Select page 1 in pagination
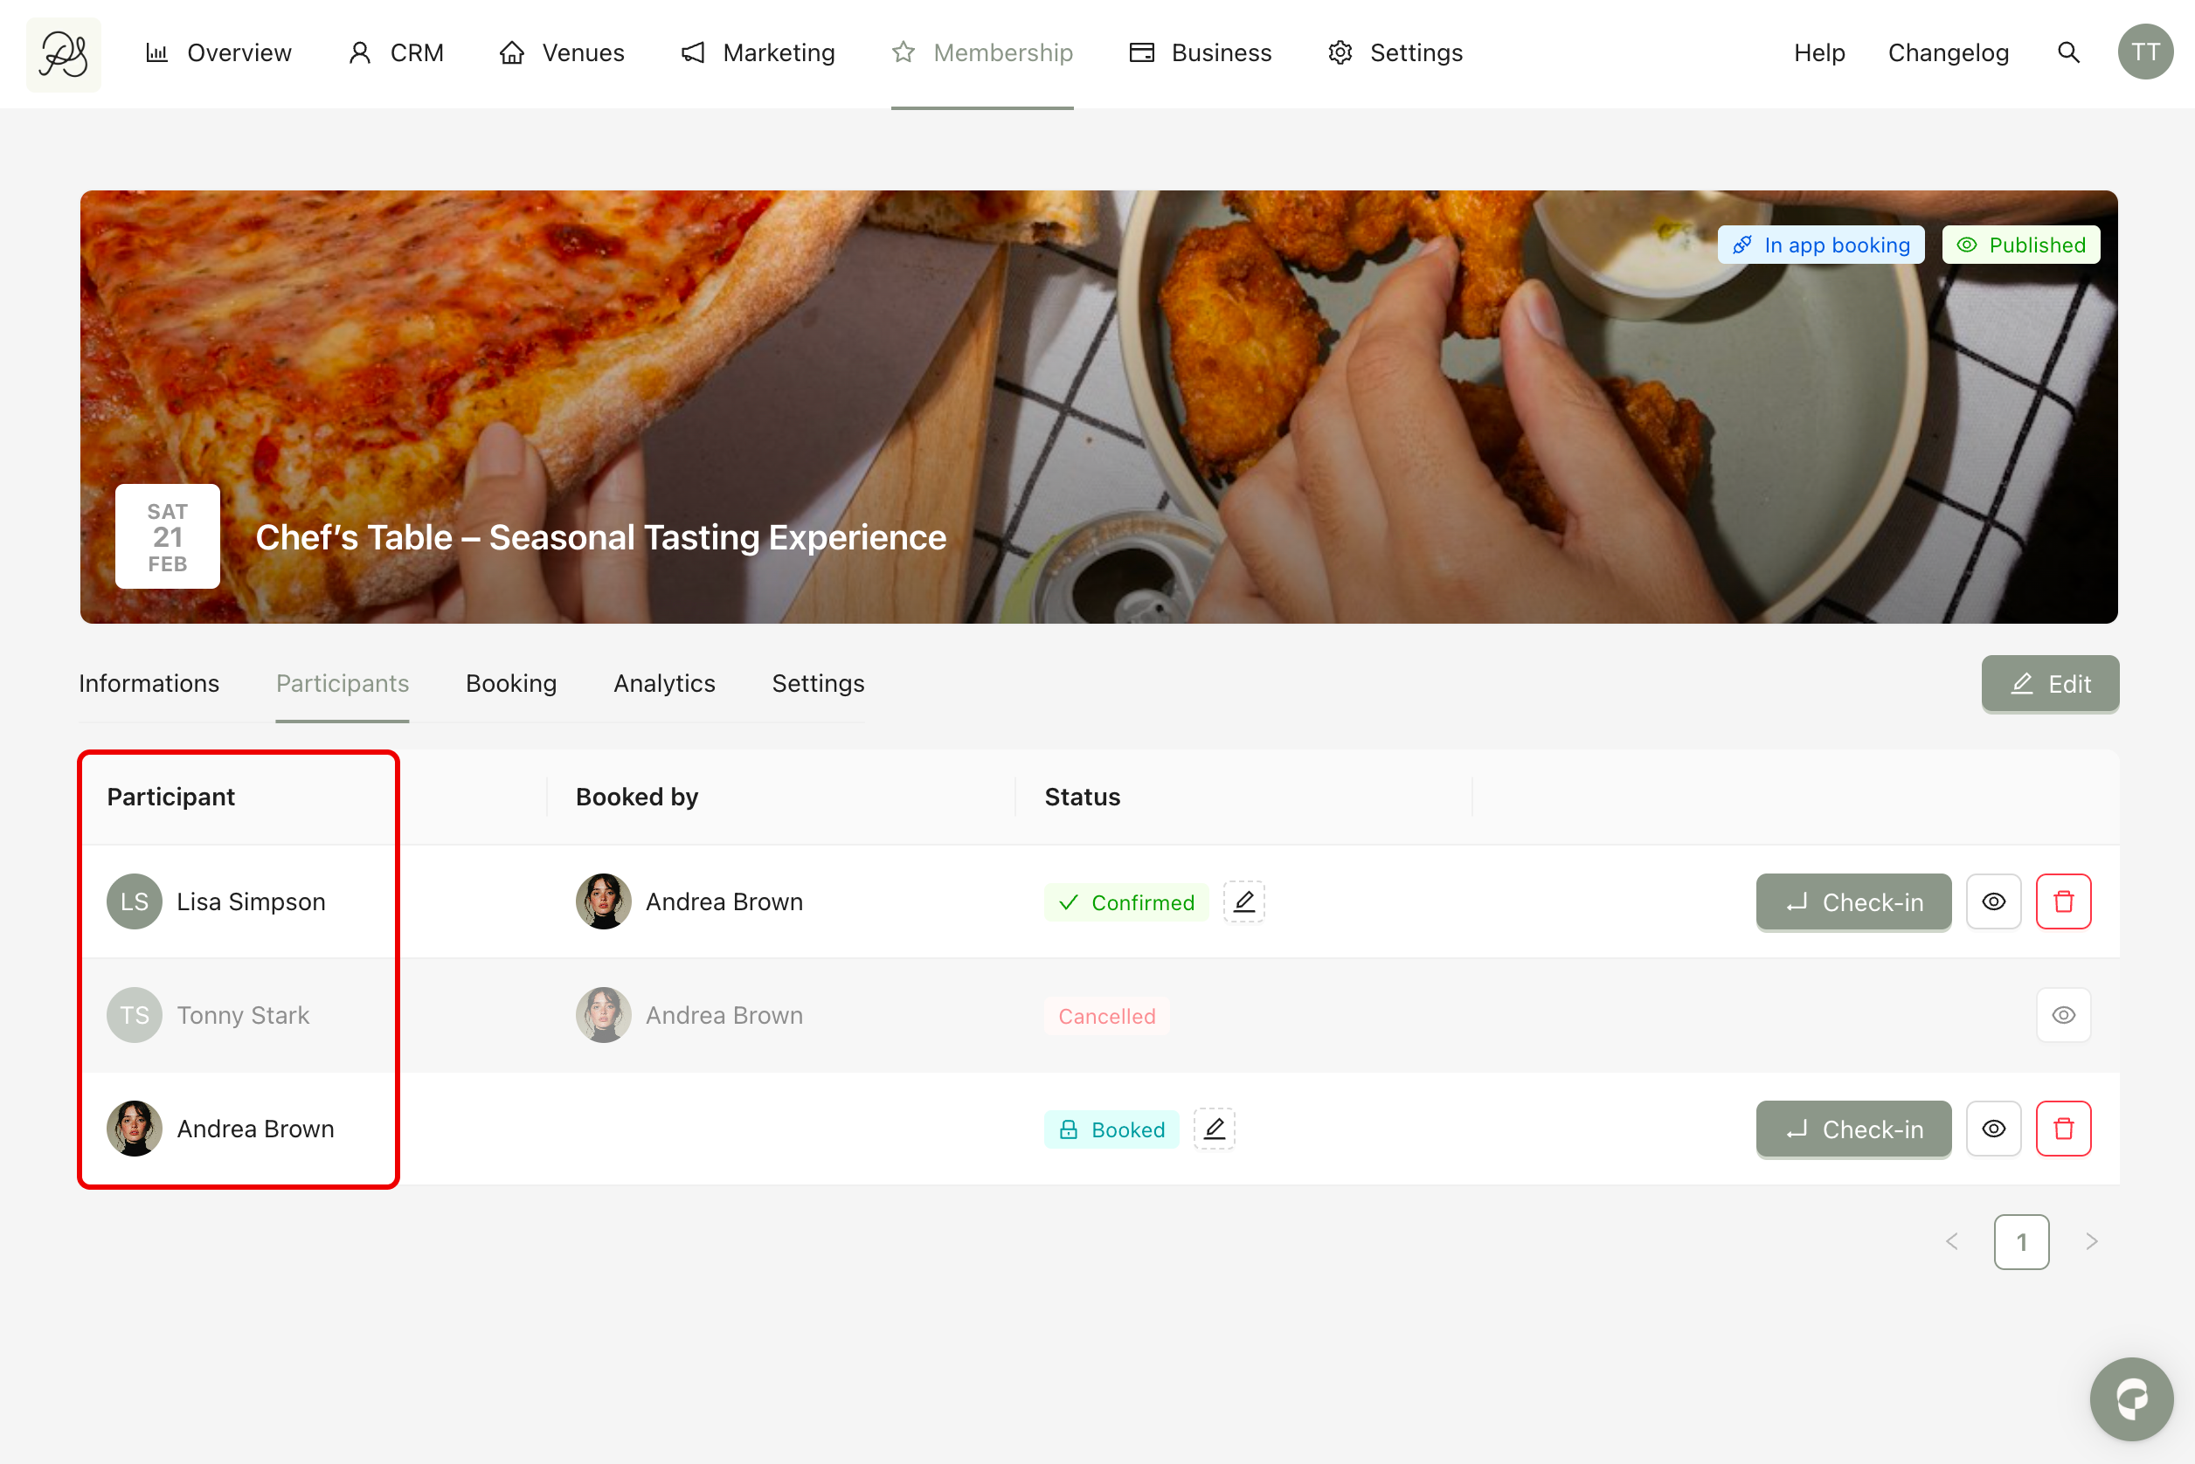Screen dimensions: 2195x1464 (x=2020, y=1242)
